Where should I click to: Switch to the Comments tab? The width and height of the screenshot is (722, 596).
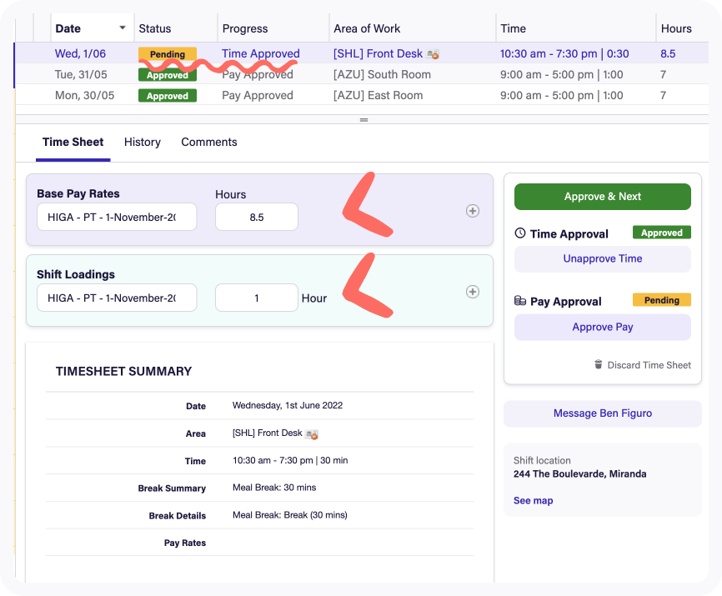click(208, 142)
